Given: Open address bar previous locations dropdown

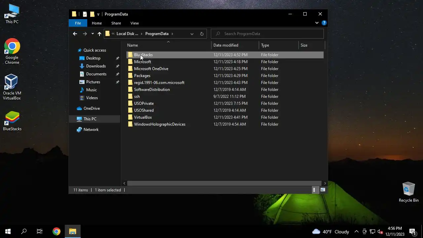Looking at the screenshot, I should [x=192, y=34].
